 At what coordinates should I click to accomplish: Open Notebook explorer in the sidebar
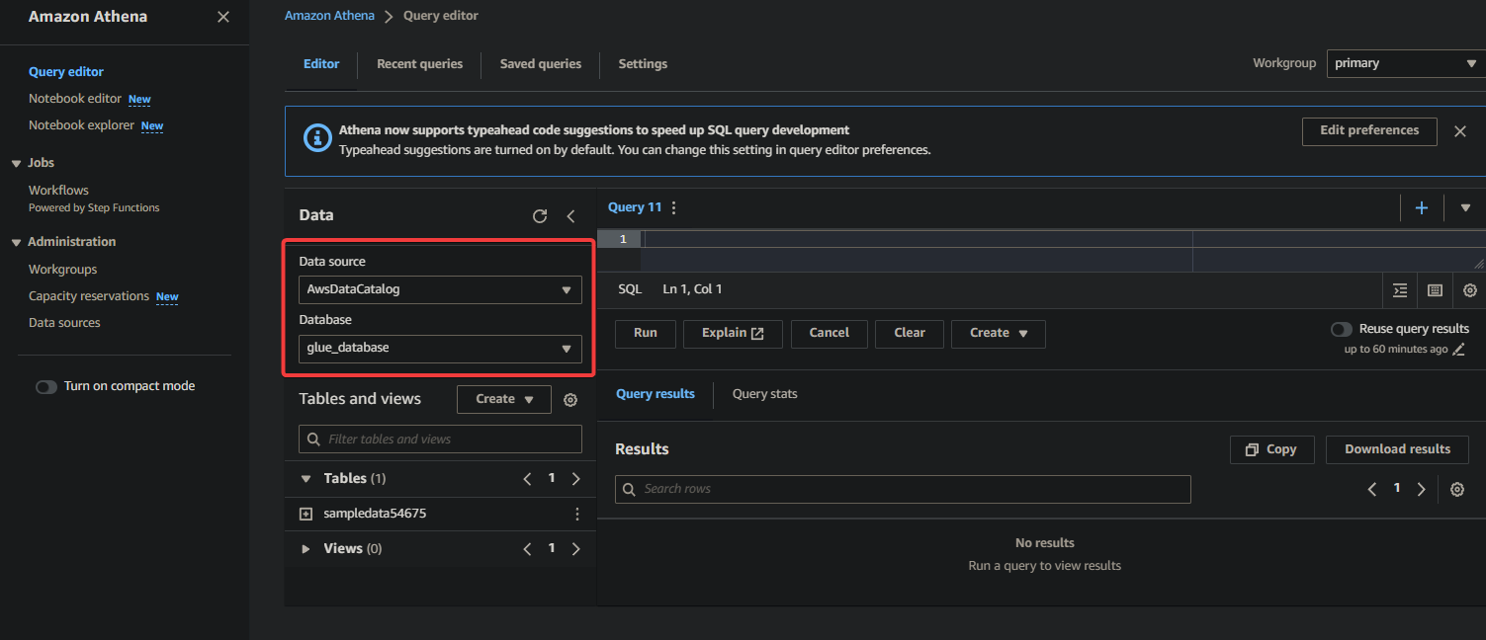81,125
